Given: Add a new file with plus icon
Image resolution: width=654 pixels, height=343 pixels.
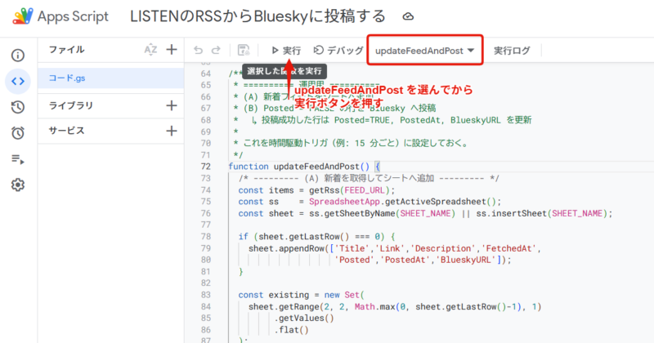Looking at the screenshot, I should click(172, 50).
